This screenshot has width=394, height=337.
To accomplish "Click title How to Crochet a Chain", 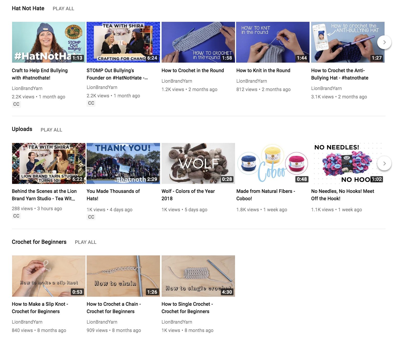I will (x=114, y=308).
